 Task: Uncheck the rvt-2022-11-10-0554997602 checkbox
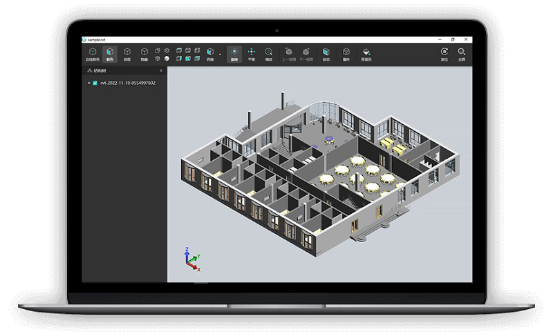tap(95, 83)
